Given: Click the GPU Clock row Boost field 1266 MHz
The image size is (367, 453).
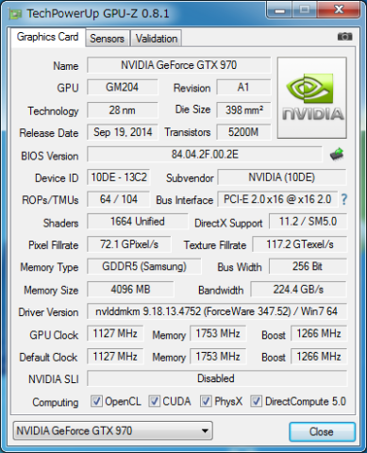Looking at the screenshot, I should (x=319, y=333).
